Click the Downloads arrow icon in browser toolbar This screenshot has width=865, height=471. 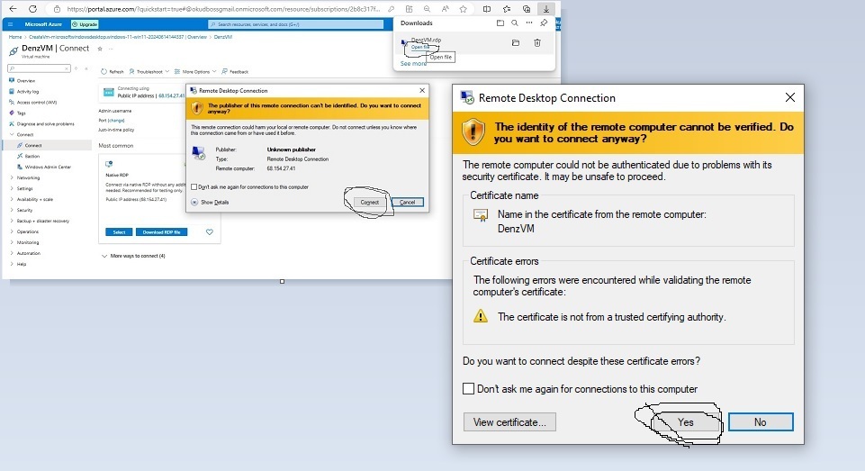pyautogui.click(x=545, y=9)
